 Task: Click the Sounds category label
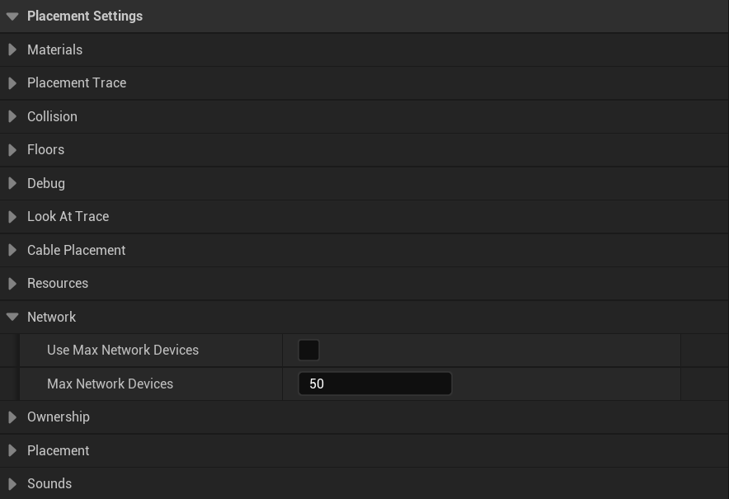[x=49, y=484]
